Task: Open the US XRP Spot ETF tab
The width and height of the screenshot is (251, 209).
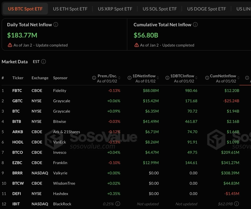Action: click(115, 9)
